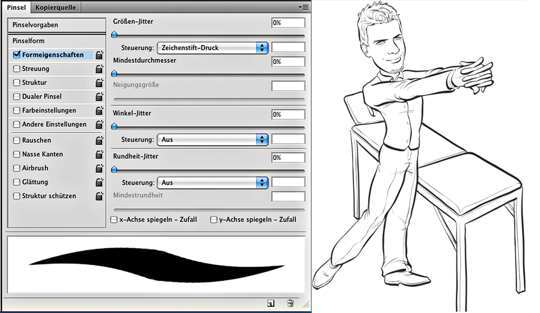Viewport: 540px width, 313px height.
Task: Select the Farbeinstellungen label
Action: 49,110
